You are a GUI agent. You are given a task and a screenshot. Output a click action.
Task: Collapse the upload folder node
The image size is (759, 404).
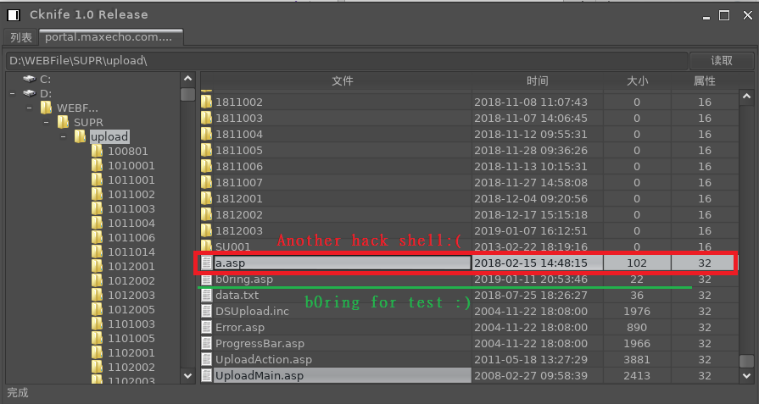pyautogui.click(x=64, y=136)
